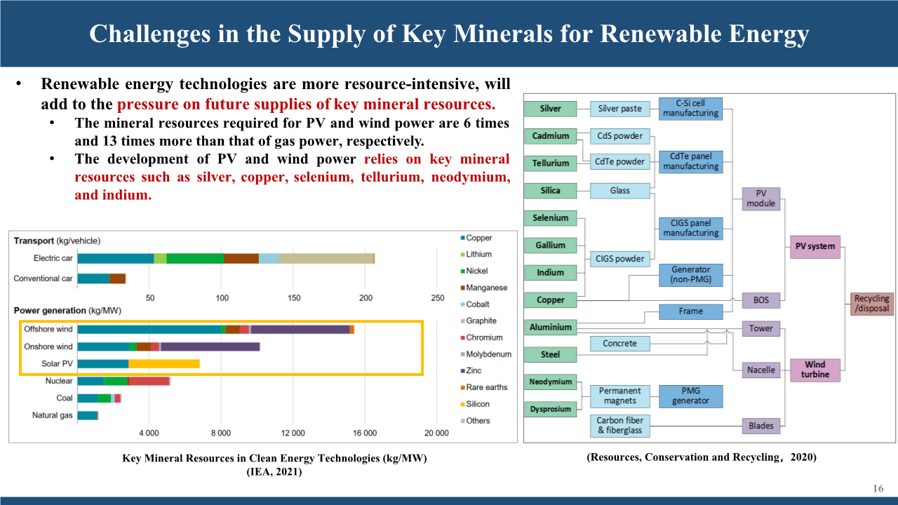Click the slide title text
The height and width of the screenshot is (505, 898).
click(x=449, y=34)
